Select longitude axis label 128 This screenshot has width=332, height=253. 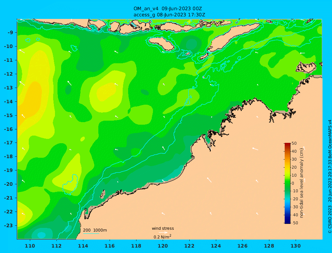click(269, 246)
